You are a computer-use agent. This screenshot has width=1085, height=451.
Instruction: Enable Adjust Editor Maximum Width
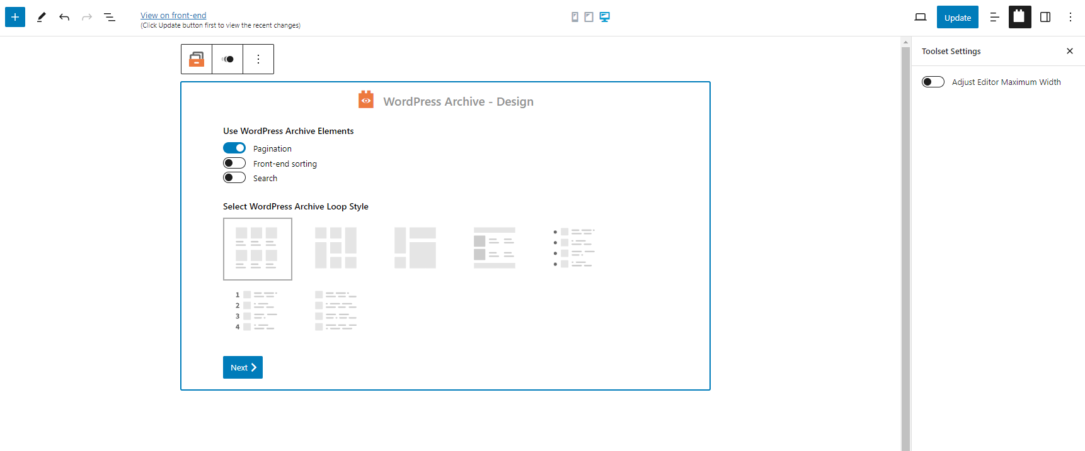tap(933, 82)
